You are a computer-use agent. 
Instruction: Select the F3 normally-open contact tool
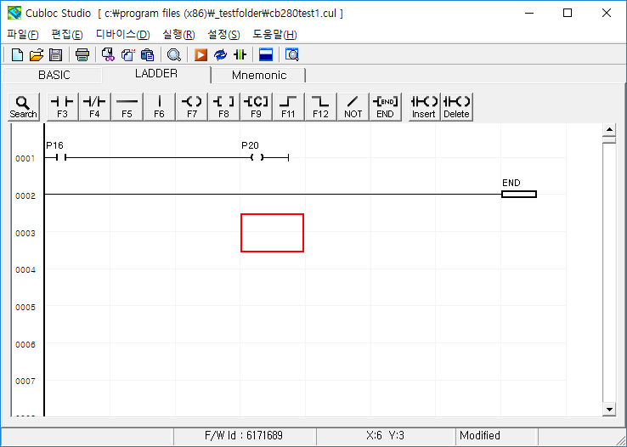coord(62,106)
